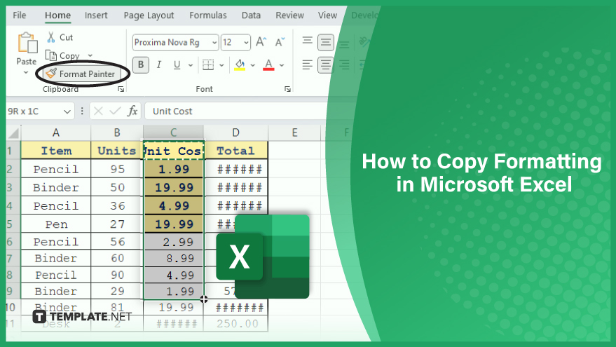Click the Cut scissors button
This screenshot has height=347, width=616.
pos(60,37)
